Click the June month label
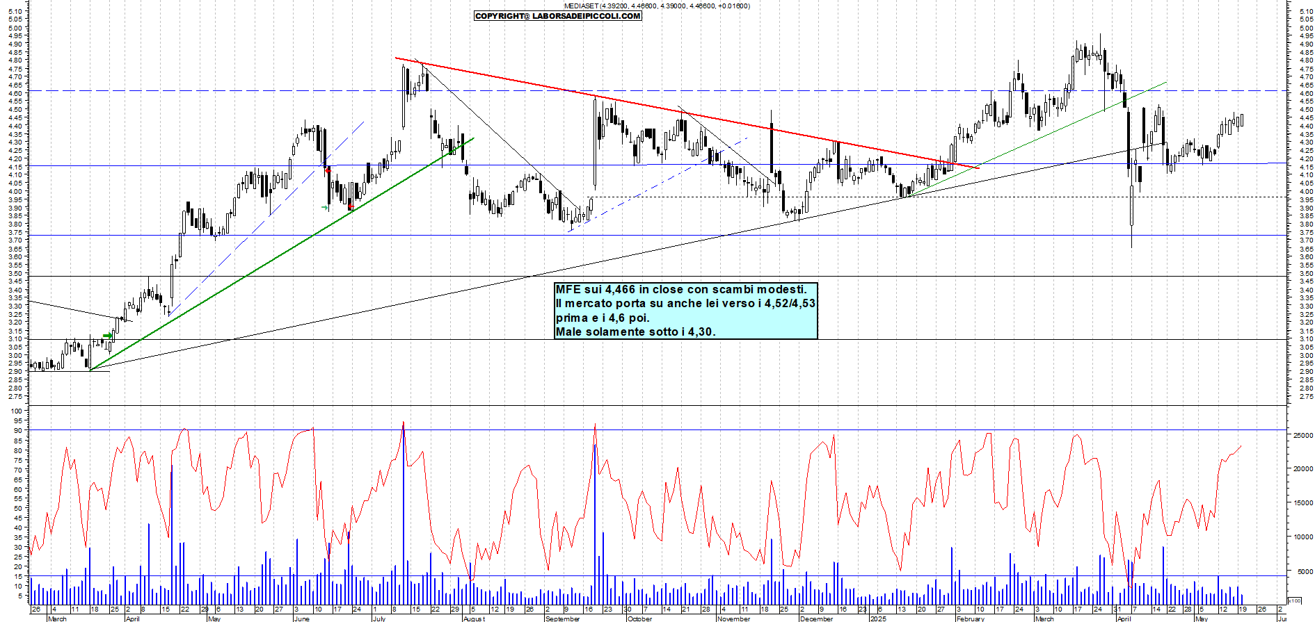1315x622 pixels. coord(301,619)
